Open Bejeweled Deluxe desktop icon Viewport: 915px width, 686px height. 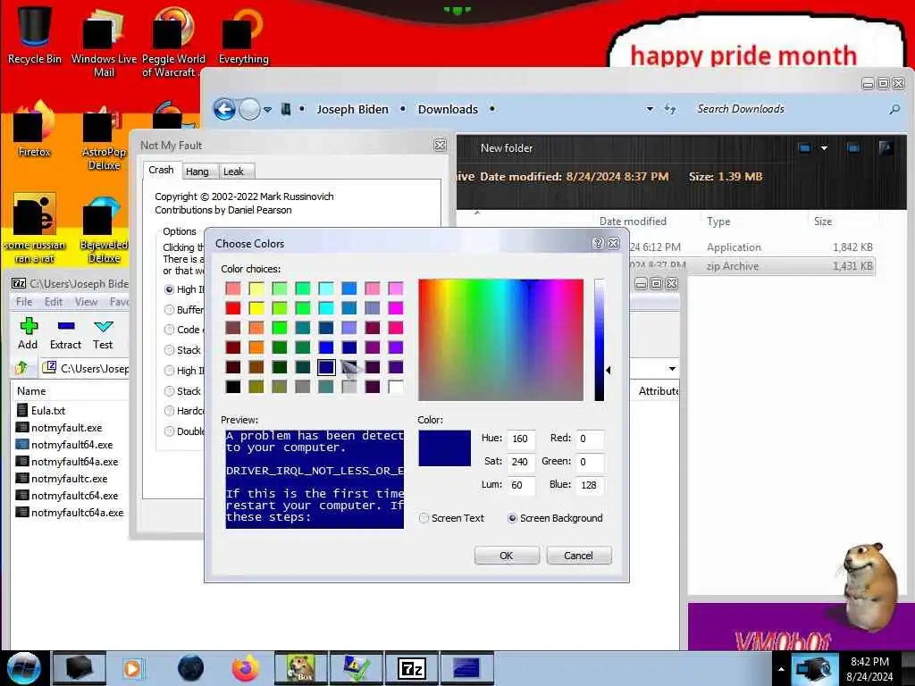tap(104, 230)
